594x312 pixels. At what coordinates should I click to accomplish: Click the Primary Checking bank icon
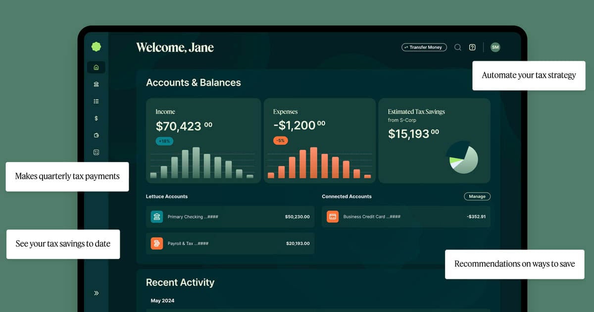(x=157, y=216)
